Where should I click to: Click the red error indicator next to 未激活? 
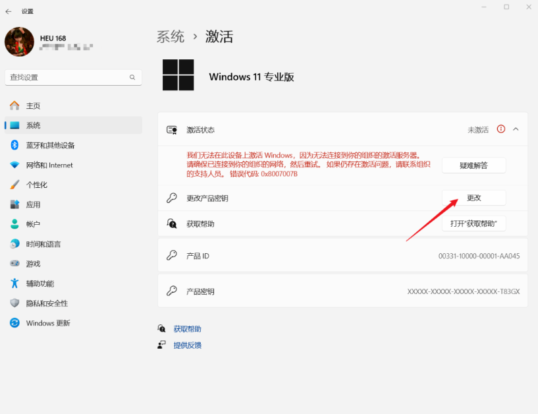(502, 129)
